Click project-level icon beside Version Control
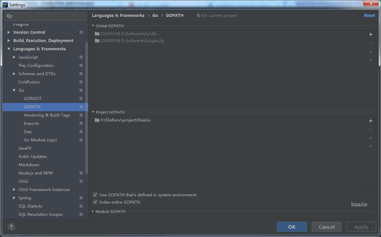Image resolution: width=381 pixels, height=237 pixels. pos(81,32)
